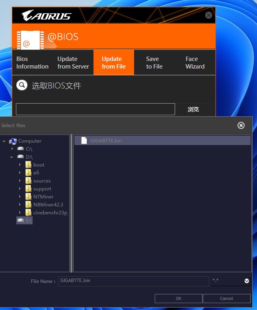Viewport: 257px width, 310px height.
Task: Select Update from File tab
Action: point(114,63)
